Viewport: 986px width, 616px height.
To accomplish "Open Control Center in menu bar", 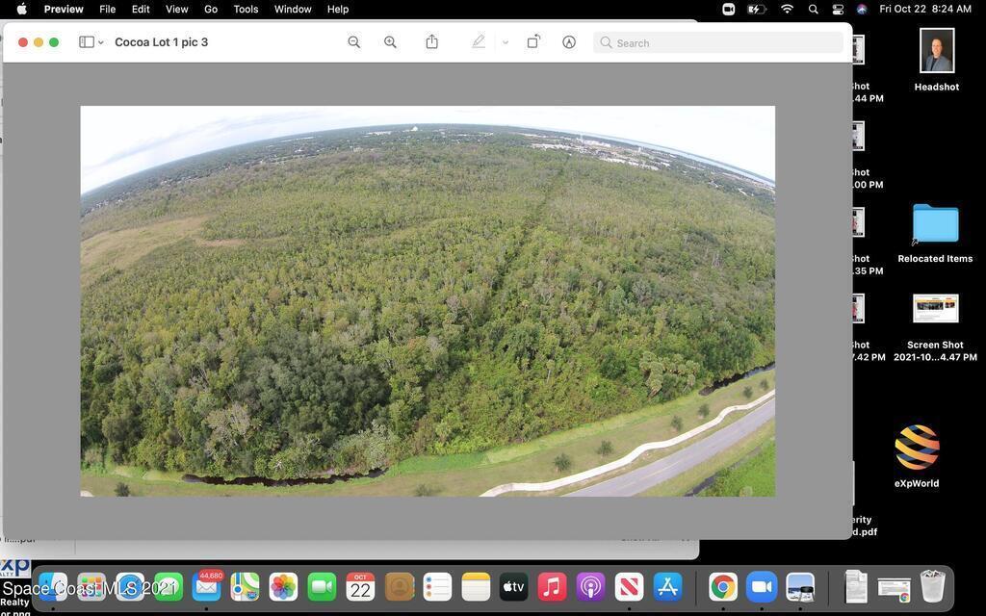I will click(x=838, y=9).
